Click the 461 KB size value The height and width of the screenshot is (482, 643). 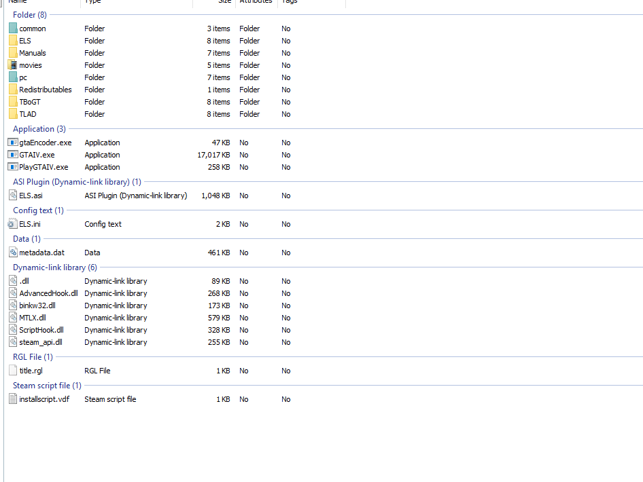point(219,253)
